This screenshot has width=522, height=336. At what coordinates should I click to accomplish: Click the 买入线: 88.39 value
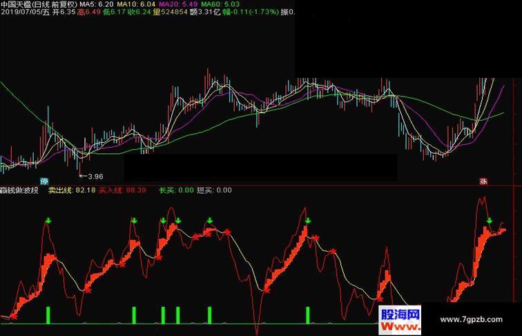tap(122, 190)
